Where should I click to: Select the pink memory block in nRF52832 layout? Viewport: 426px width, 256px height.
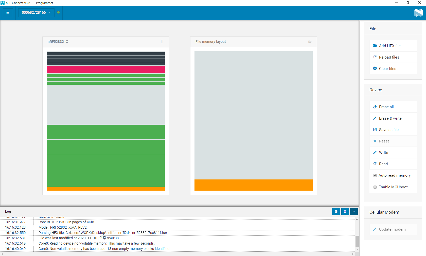[x=106, y=69]
